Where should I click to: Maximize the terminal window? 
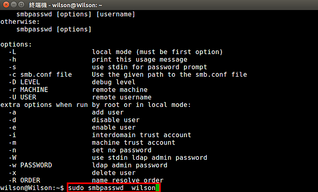coord(21,4)
